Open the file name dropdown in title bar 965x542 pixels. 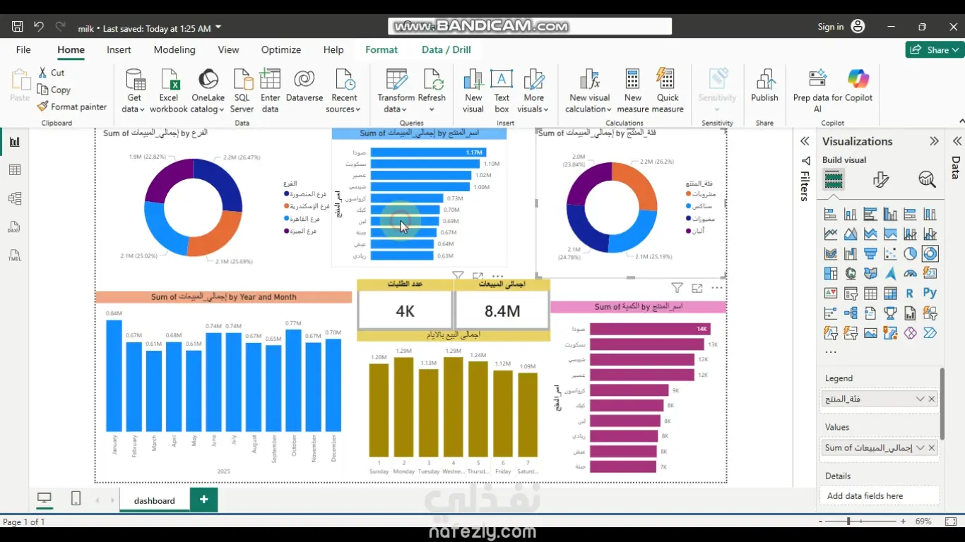pyautogui.click(x=218, y=28)
